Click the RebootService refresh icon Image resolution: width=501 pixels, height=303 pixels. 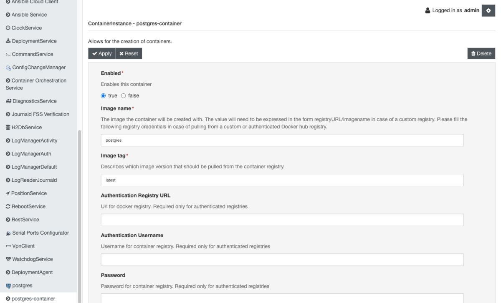click(x=8, y=207)
